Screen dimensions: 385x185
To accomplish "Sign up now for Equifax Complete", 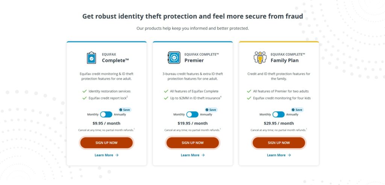I will pos(106,143).
